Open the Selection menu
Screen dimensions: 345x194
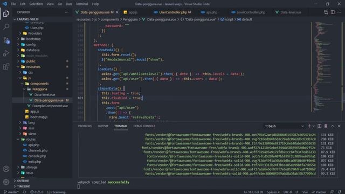pyautogui.click(x=36, y=4)
